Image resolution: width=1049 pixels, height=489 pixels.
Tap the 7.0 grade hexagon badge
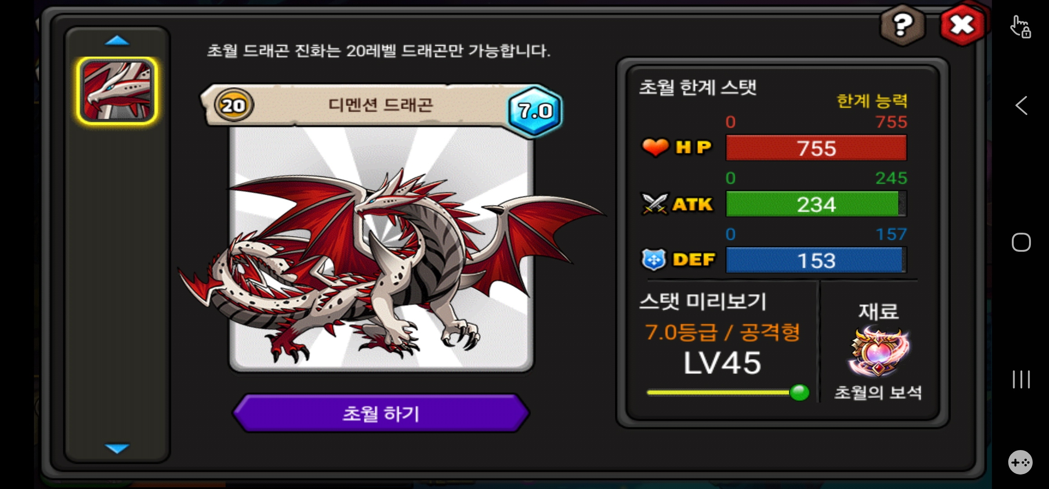[535, 111]
